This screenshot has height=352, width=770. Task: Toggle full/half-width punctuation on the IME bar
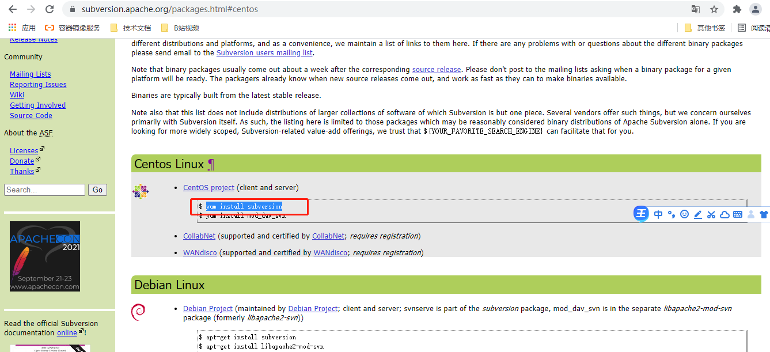point(671,214)
